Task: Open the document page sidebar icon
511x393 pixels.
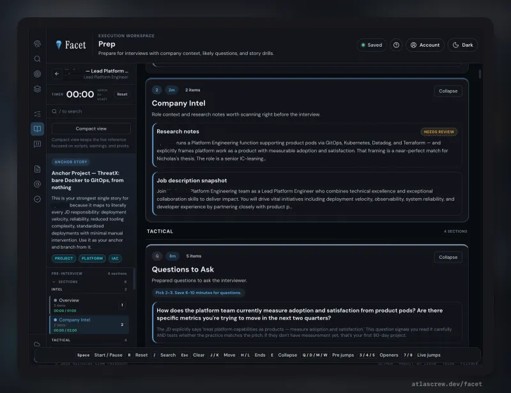Action: (38, 169)
